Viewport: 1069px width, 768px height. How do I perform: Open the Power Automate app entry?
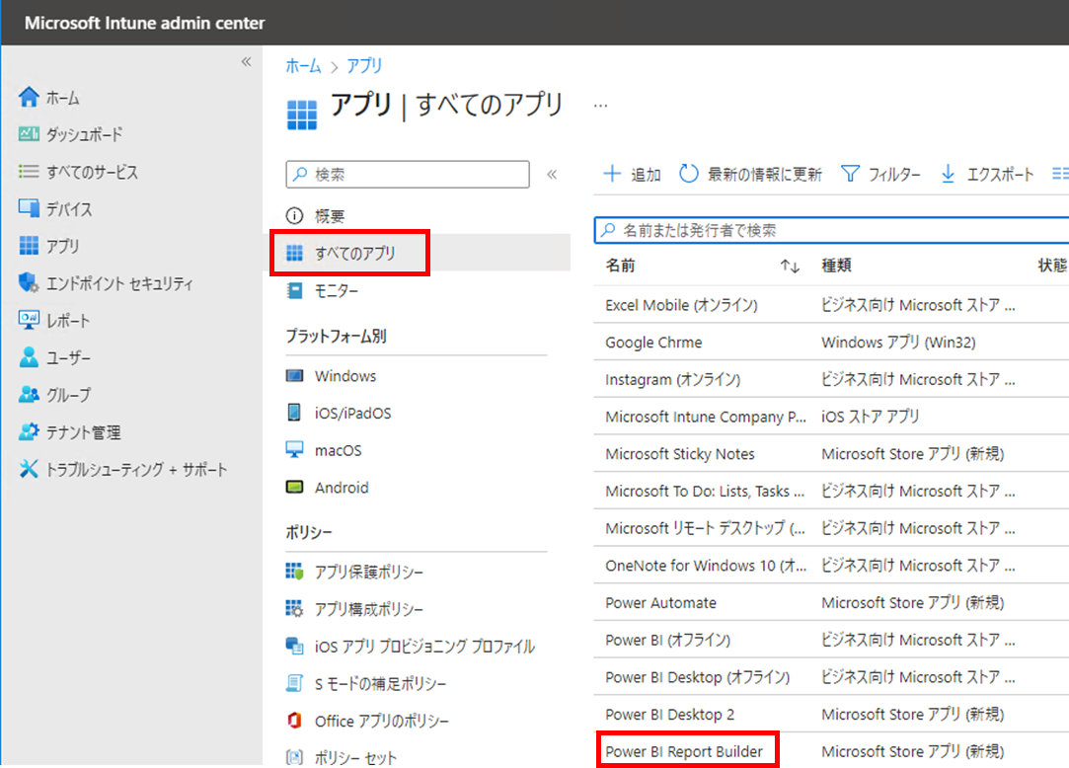pyautogui.click(x=660, y=603)
